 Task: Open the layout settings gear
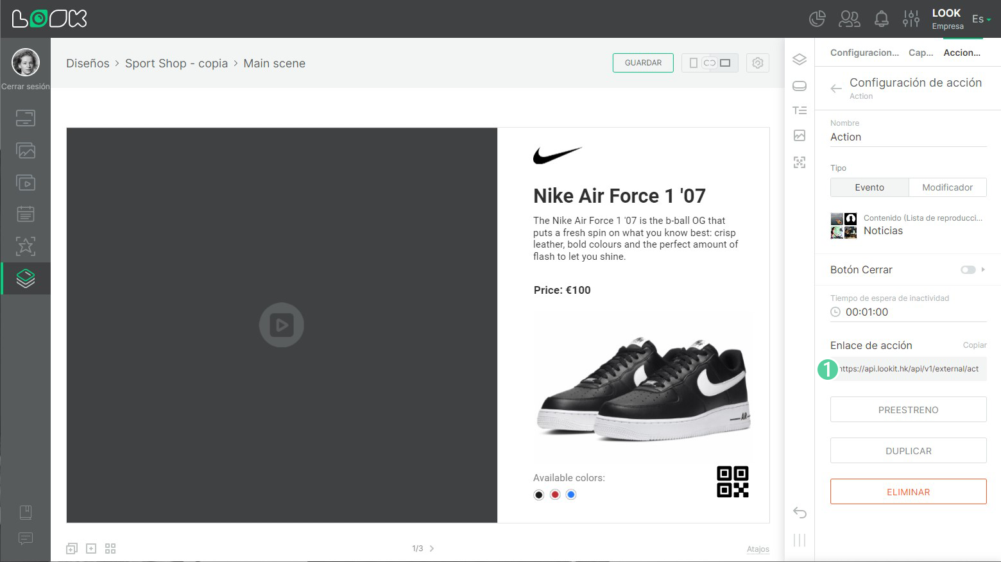coord(758,63)
